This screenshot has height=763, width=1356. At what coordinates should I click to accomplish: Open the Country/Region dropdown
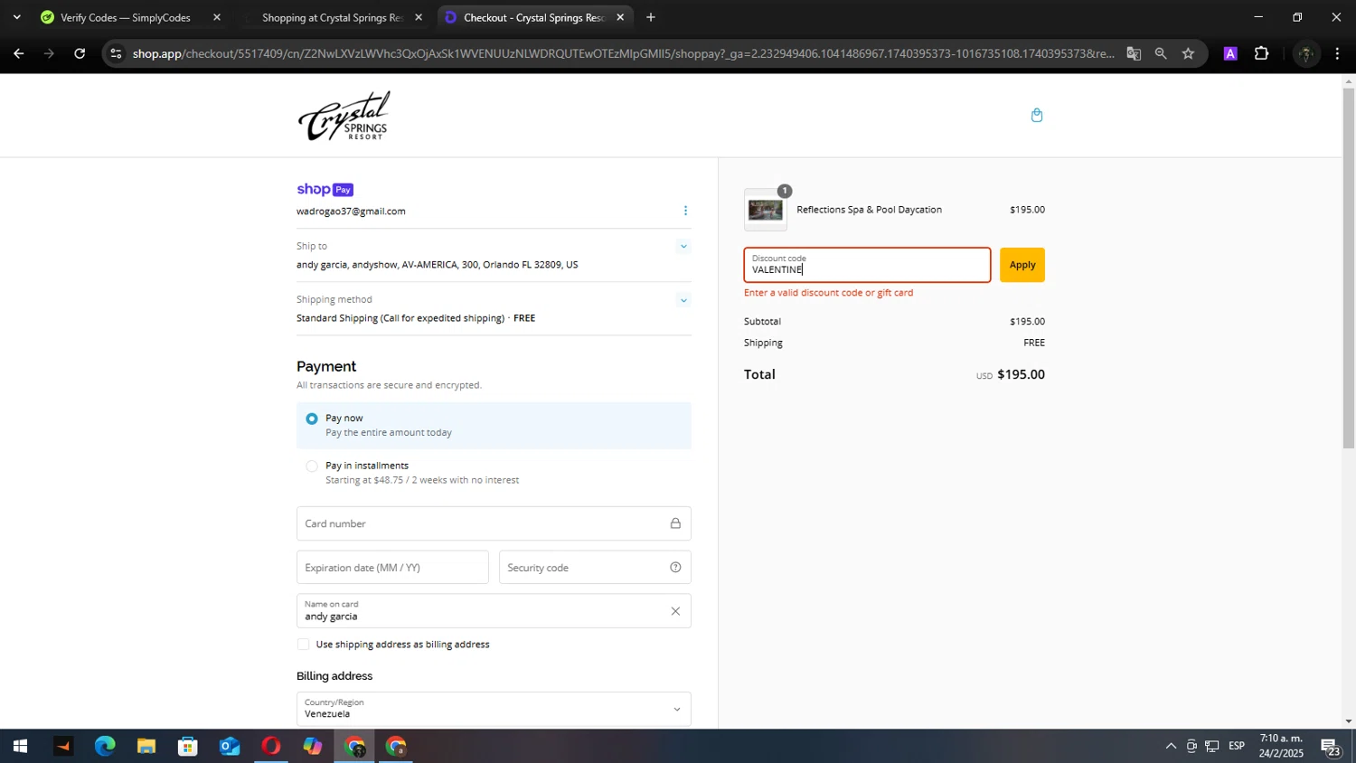coord(494,709)
